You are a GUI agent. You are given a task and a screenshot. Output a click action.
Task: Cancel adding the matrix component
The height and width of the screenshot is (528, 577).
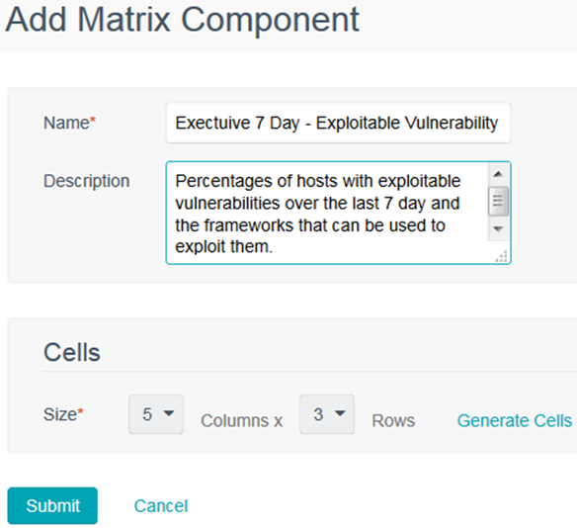[161, 506]
